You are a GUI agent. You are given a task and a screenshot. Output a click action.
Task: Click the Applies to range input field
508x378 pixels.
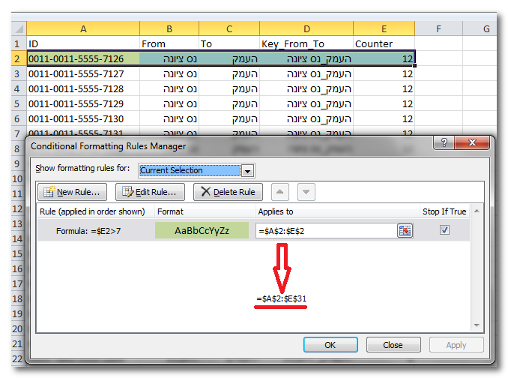(326, 231)
